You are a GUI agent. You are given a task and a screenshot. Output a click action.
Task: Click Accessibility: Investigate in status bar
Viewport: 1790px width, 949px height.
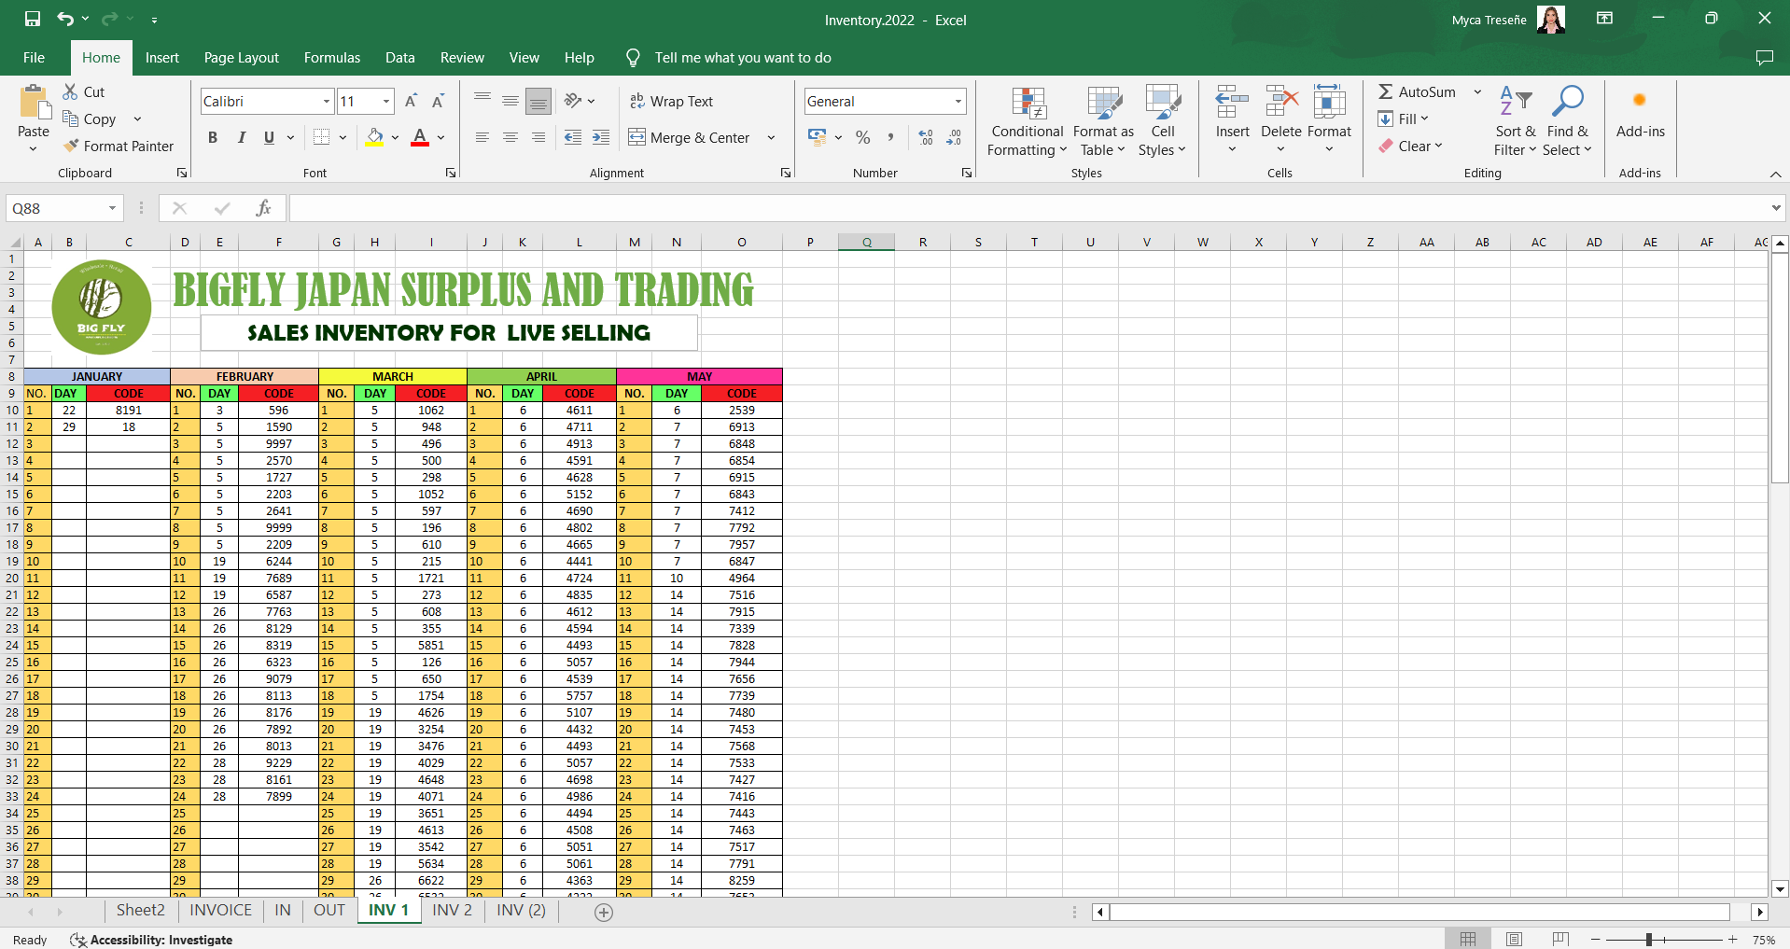(x=151, y=940)
